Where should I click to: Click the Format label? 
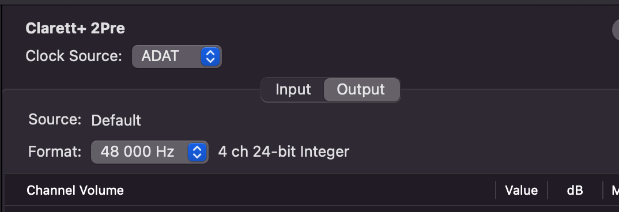(55, 152)
